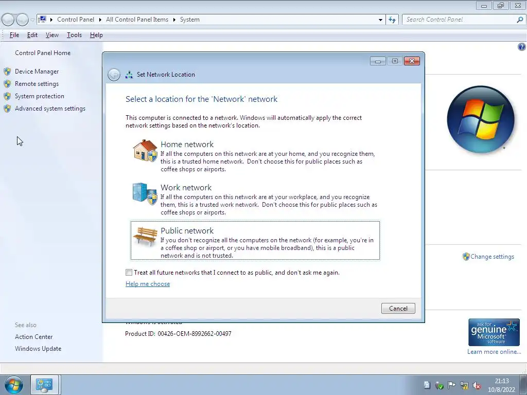Viewport: 527px width, 395px height.
Task: Click the search magnifier icon in Control Panel
Action: coord(520,20)
